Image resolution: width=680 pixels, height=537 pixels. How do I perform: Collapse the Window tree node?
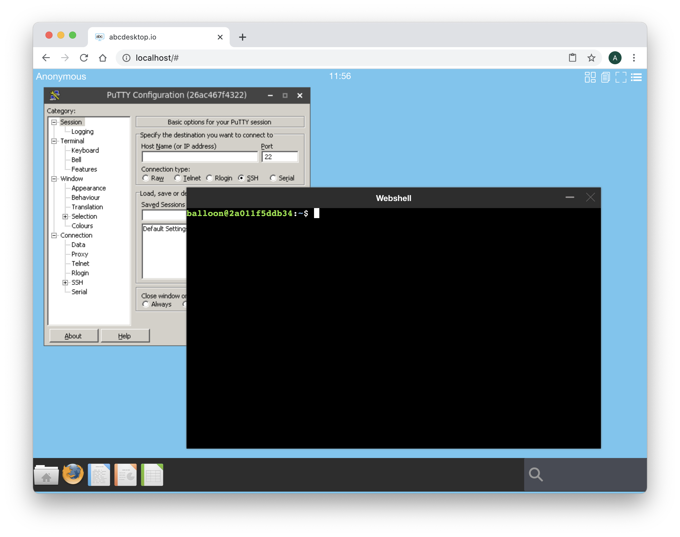pos(54,179)
